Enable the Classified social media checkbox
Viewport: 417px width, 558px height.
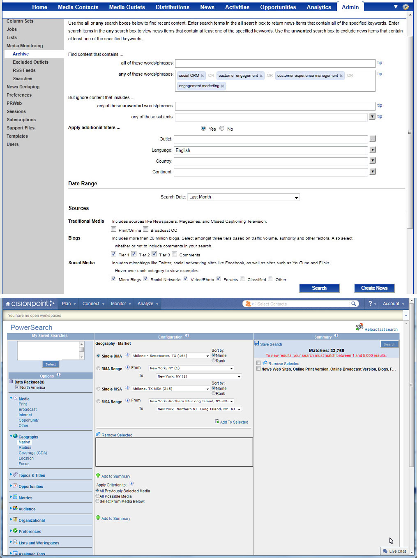[x=242, y=278]
